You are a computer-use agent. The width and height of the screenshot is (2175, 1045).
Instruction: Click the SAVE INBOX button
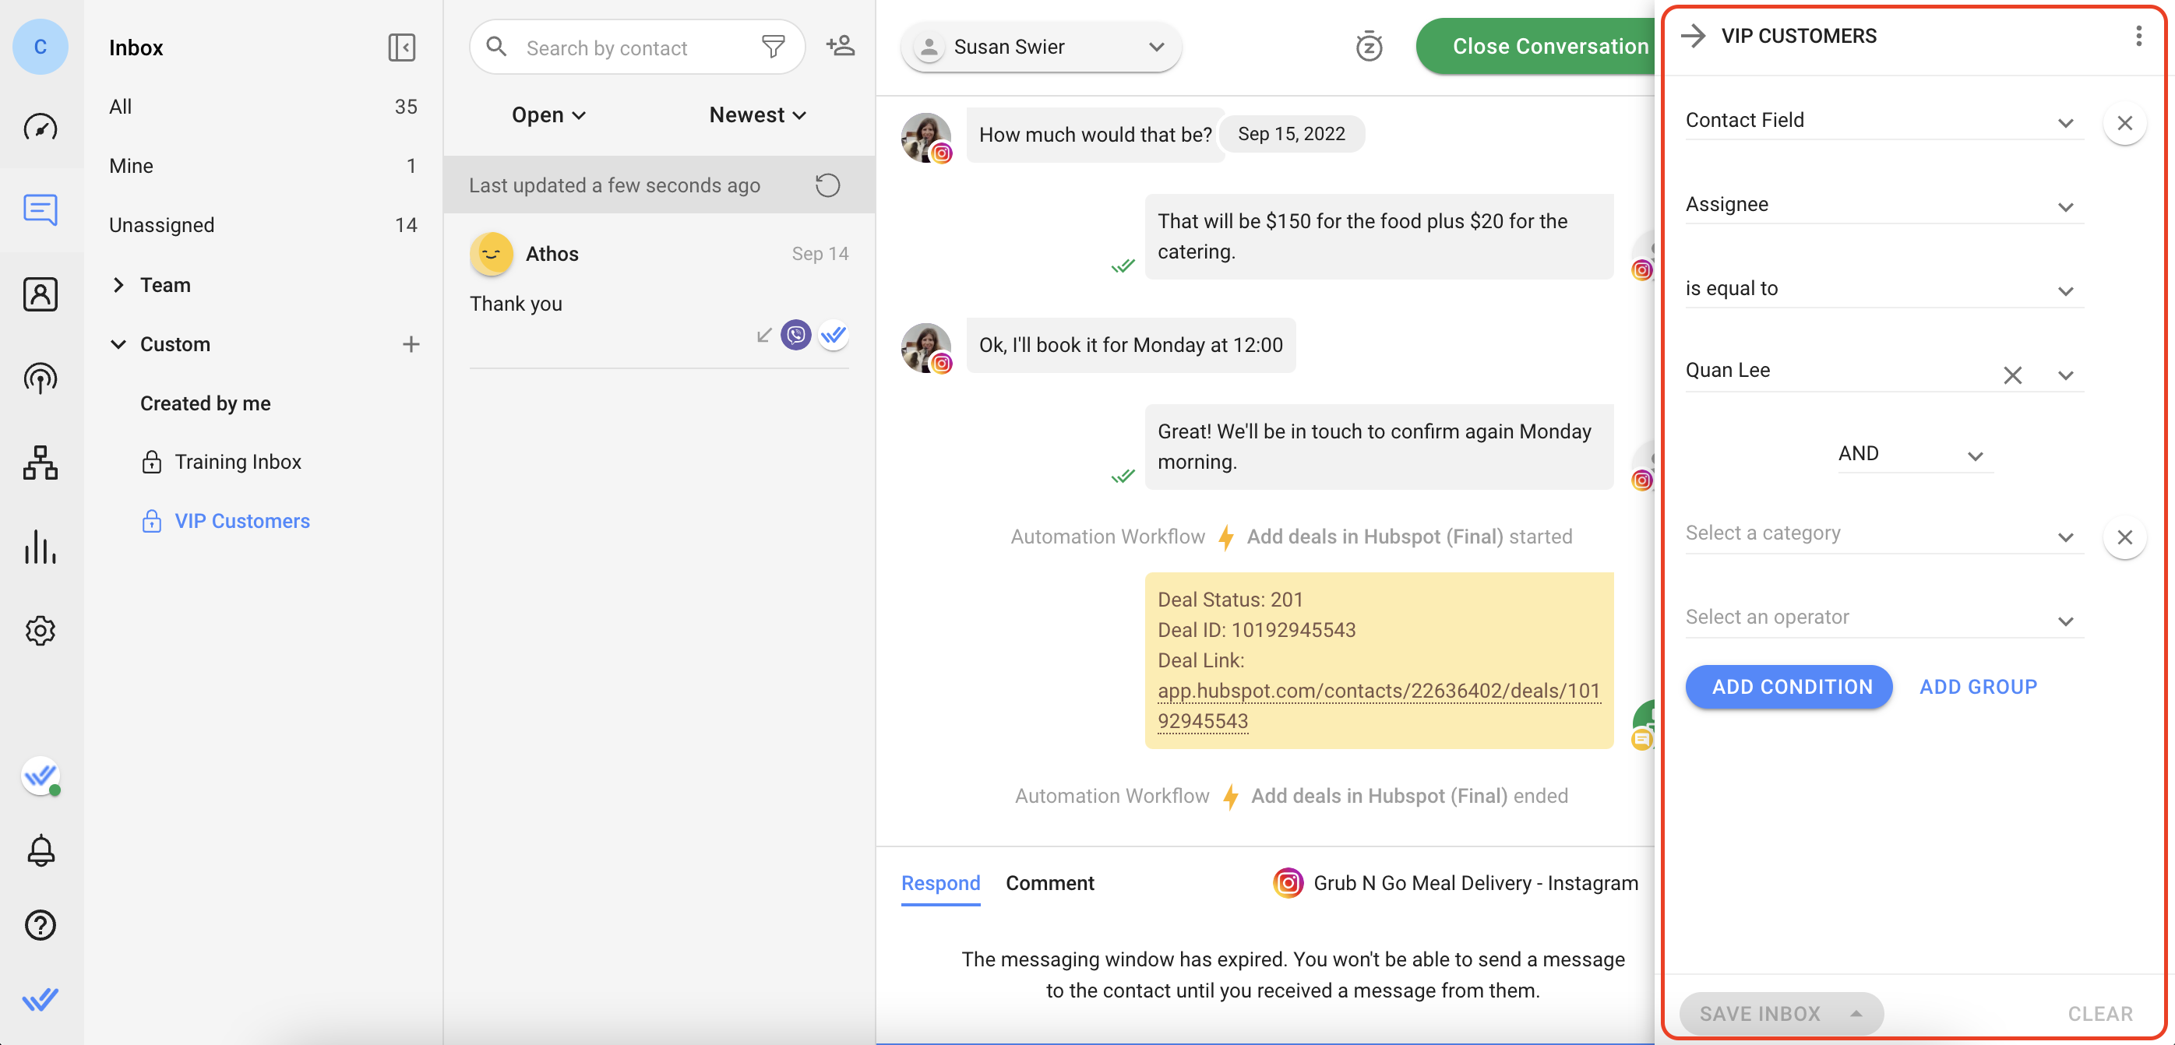point(1780,1013)
